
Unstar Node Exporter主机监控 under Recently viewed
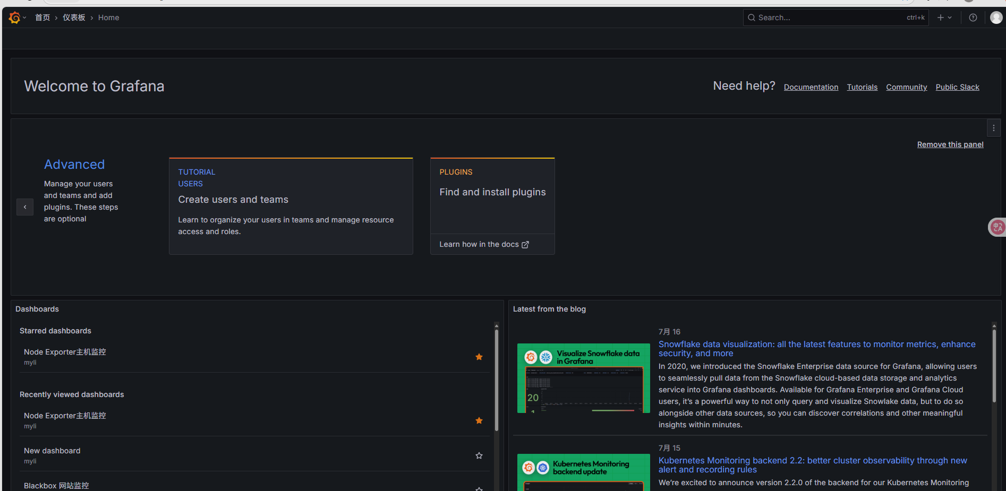pyautogui.click(x=479, y=420)
